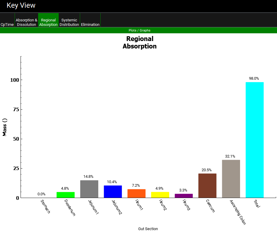Click the Key View title text
The width and height of the screenshot is (277, 231).
point(21,5)
